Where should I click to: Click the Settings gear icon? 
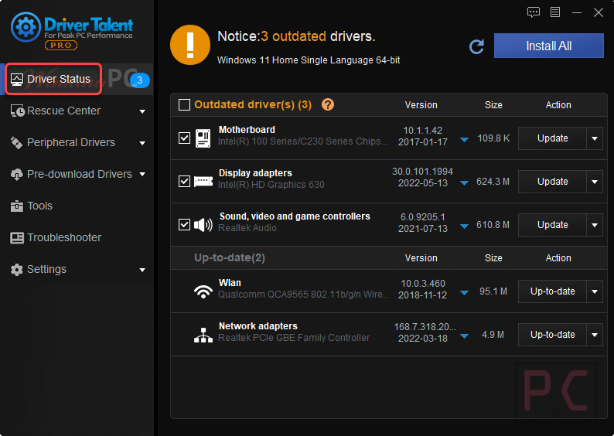17,270
